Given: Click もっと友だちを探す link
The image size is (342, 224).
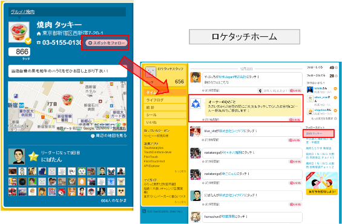Looking at the screenshot, I should click(323, 119).
